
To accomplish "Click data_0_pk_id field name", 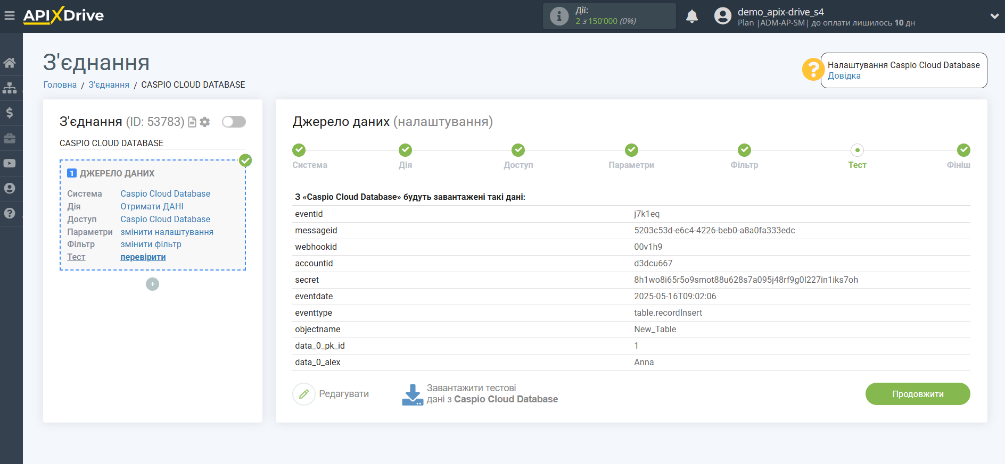I will pos(320,346).
